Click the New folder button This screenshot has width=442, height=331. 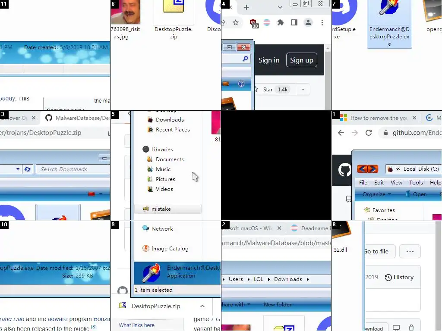click(x=278, y=305)
